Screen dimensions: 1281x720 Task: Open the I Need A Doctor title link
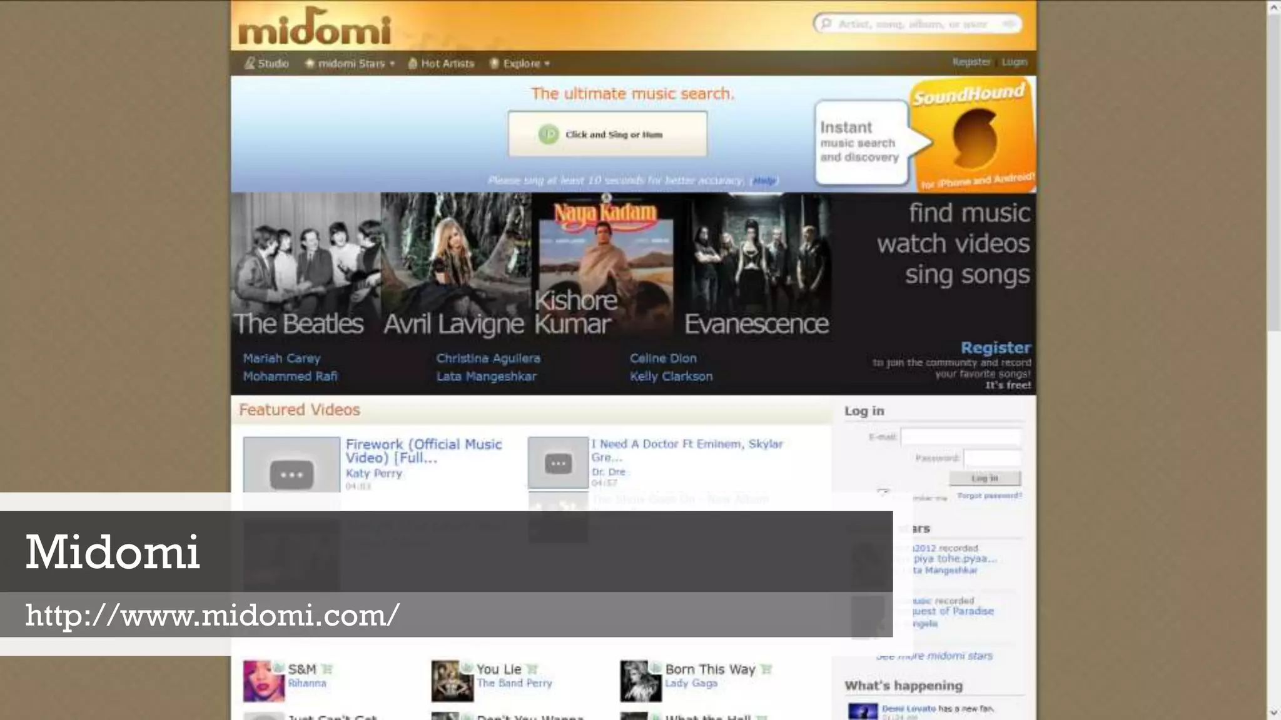(x=687, y=450)
